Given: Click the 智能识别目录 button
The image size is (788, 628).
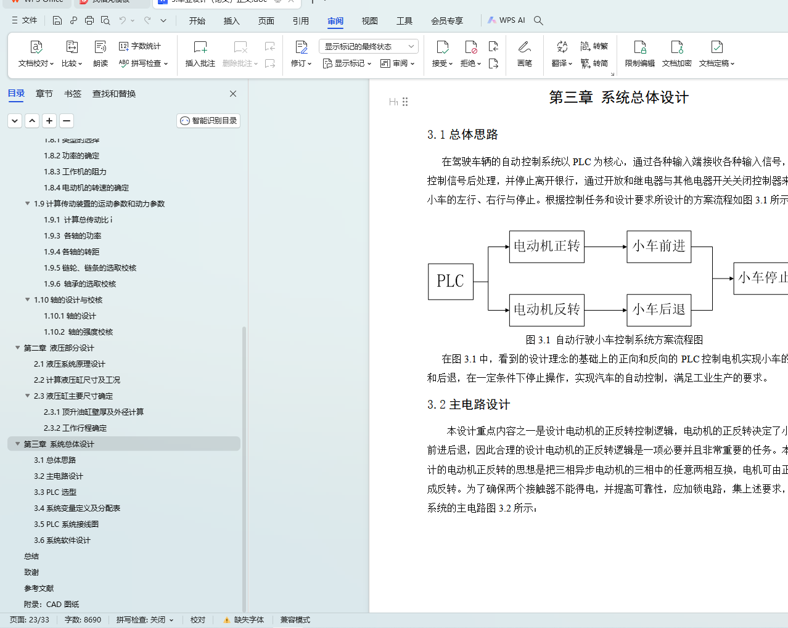Looking at the screenshot, I should tap(208, 121).
